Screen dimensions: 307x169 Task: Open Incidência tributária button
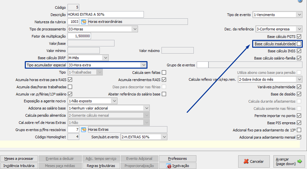(x=19, y=166)
